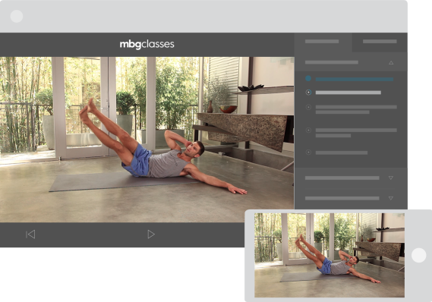Open the second lesson title in list
This screenshot has height=302, width=432.
pyautogui.click(x=348, y=93)
